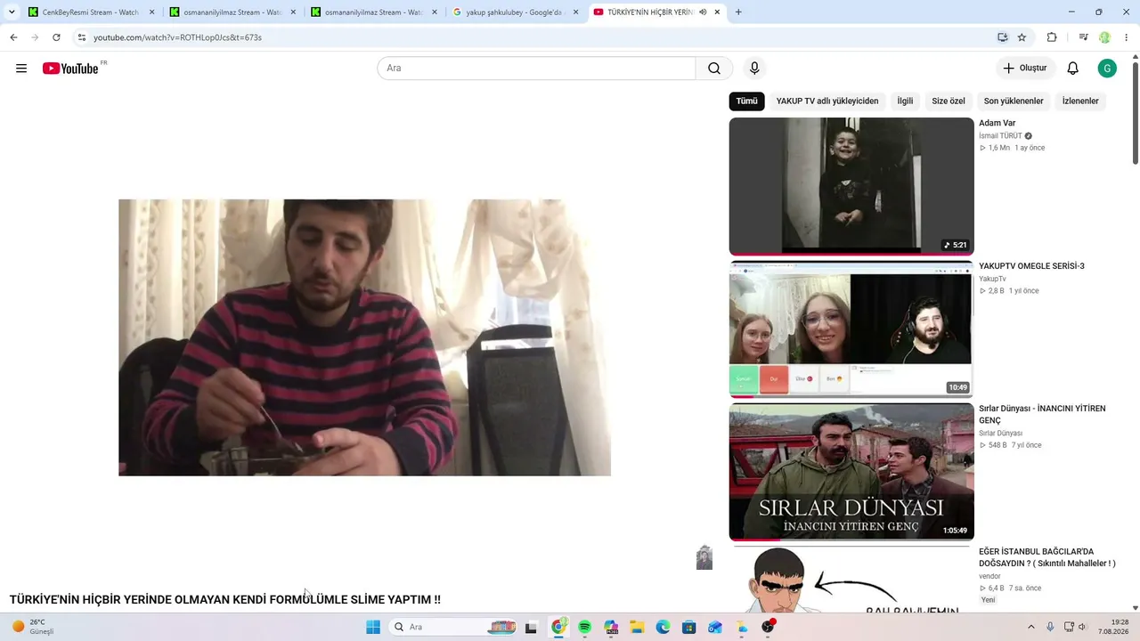Open a new browser tab
Viewport: 1140px width, 641px height.
click(738, 12)
